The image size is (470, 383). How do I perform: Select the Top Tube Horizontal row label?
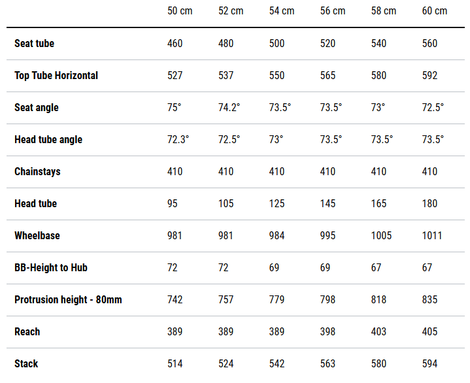coord(56,76)
